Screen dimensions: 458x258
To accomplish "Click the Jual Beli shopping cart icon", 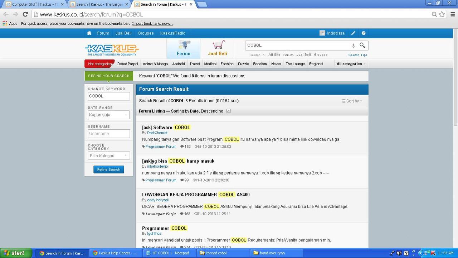I will point(218,45).
